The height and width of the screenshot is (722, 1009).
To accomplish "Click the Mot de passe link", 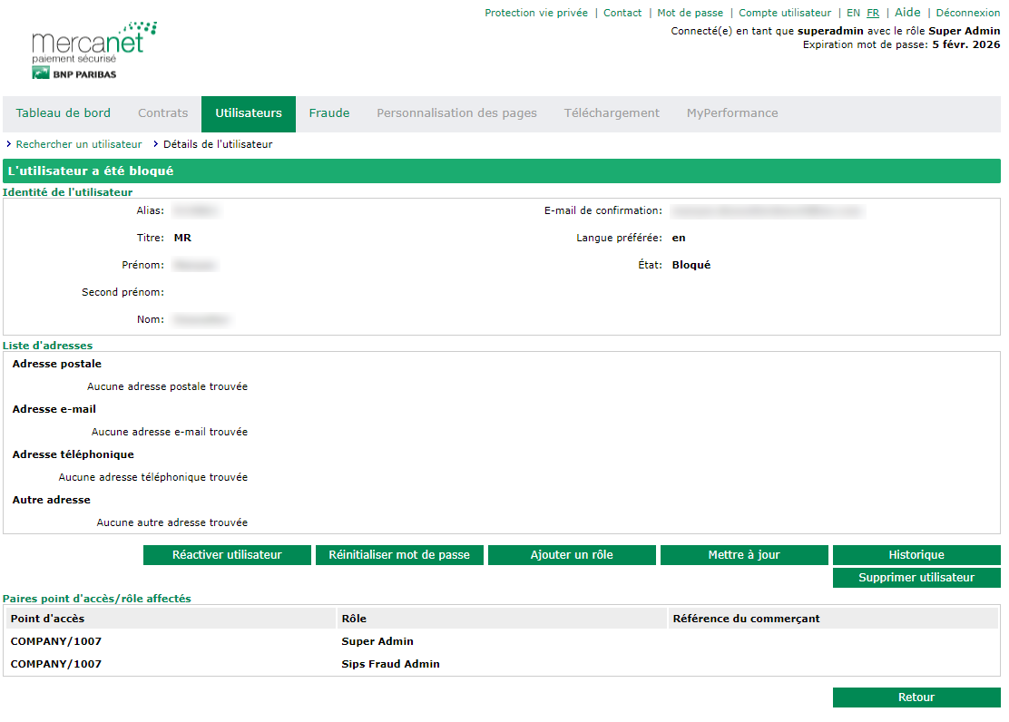I will (691, 14).
